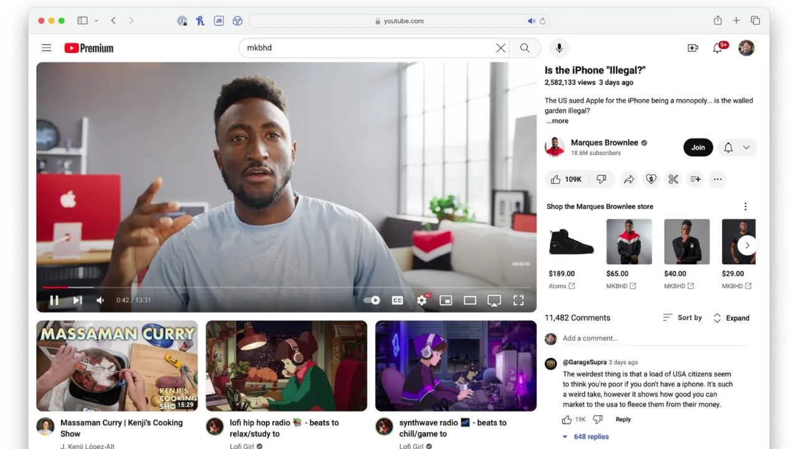
Task: Open the JS extension icon
Action: [x=218, y=21]
